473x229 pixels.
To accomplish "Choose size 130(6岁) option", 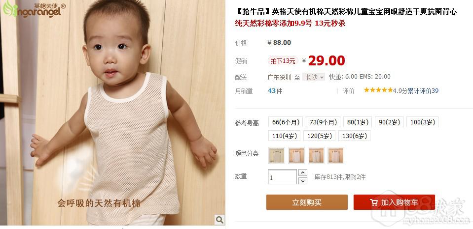I will click(x=355, y=136).
